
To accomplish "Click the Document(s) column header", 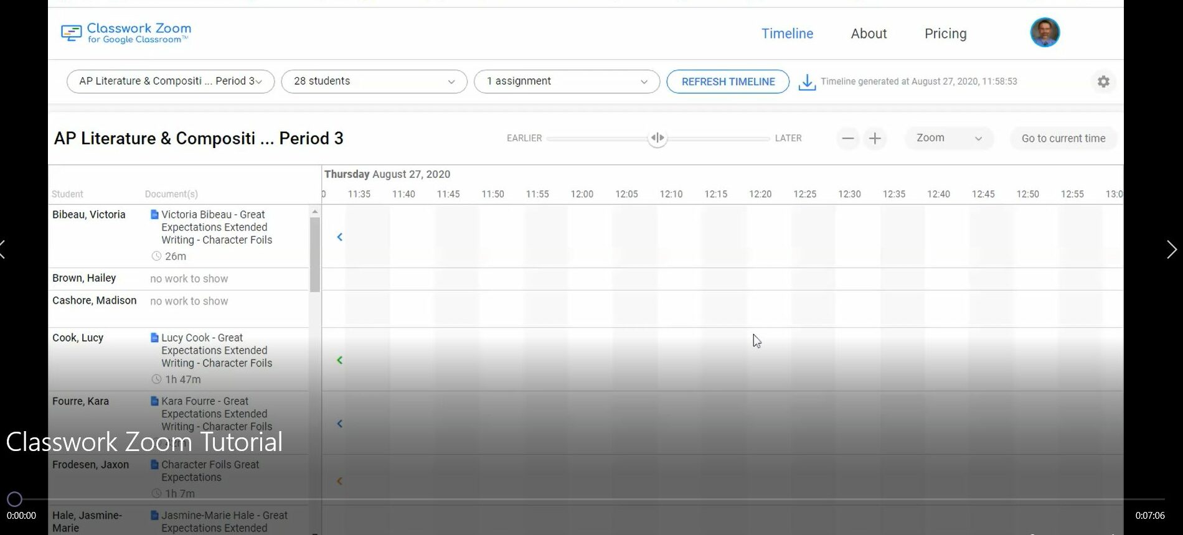I will (x=171, y=194).
